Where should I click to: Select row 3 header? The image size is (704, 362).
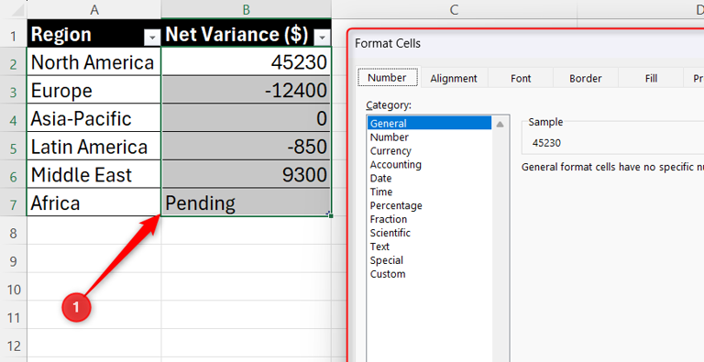tap(13, 91)
